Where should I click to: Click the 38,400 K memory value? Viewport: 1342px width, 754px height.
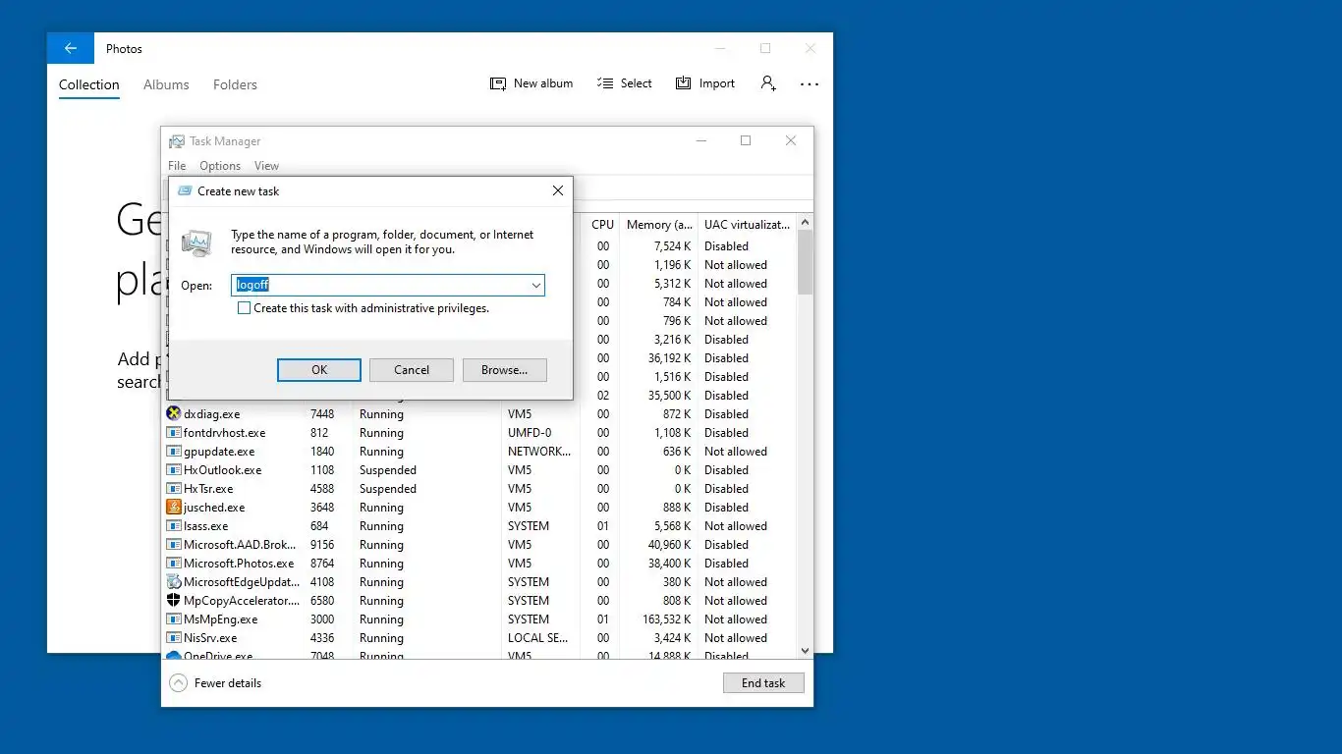pyautogui.click(x=669, y=564)
